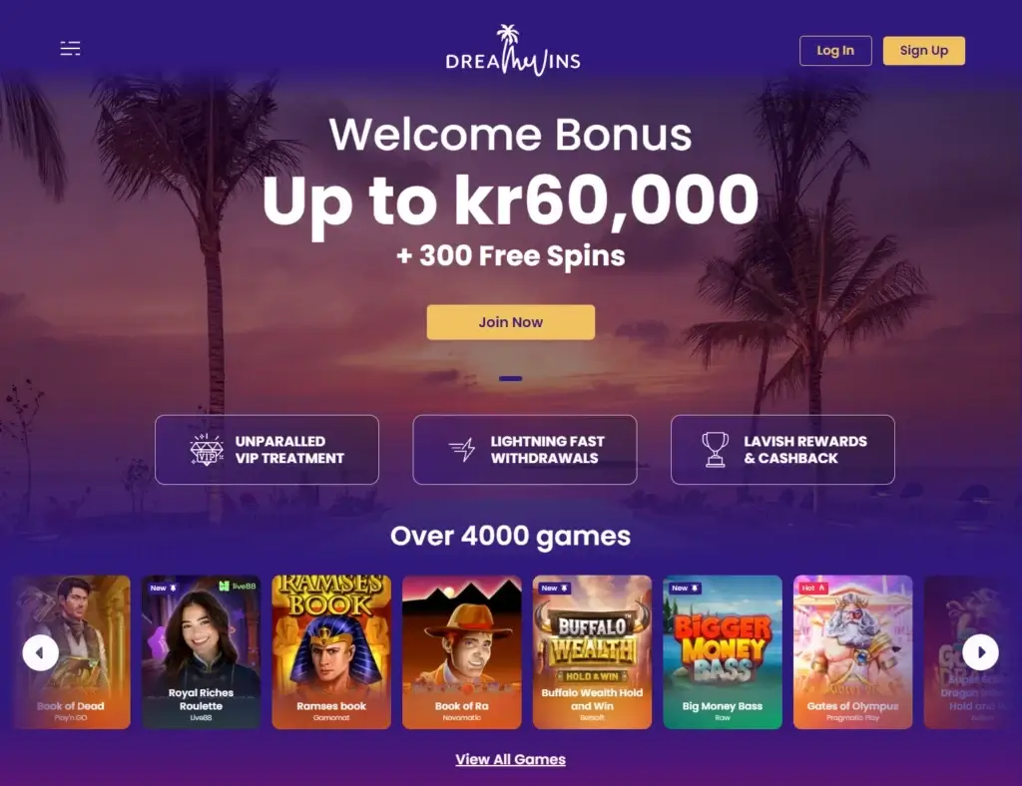
Task: Open the Big Money Bass game thumbnail
Action: (723, 652)
